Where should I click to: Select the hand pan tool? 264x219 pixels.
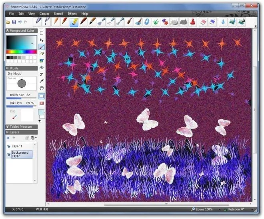pyautogui.click(x=42, y=88)
